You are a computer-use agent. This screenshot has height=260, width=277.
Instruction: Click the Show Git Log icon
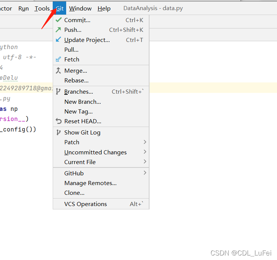[x=58, y=132]
